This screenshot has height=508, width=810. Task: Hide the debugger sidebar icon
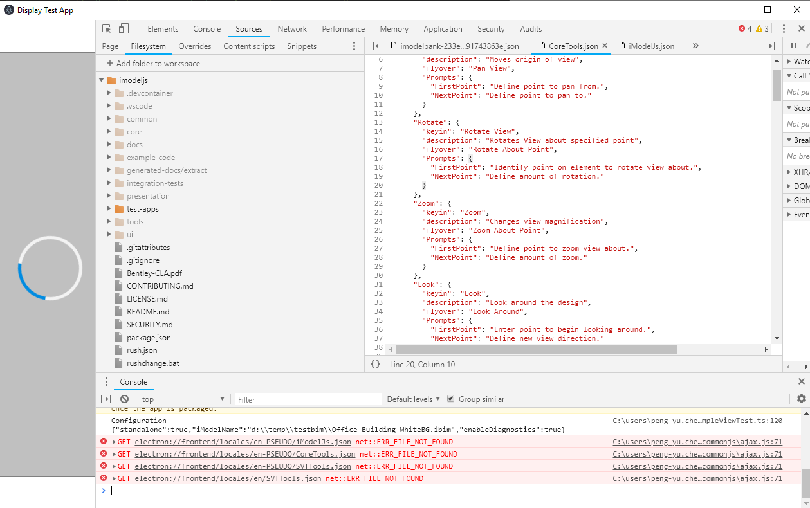coord(772,46)
